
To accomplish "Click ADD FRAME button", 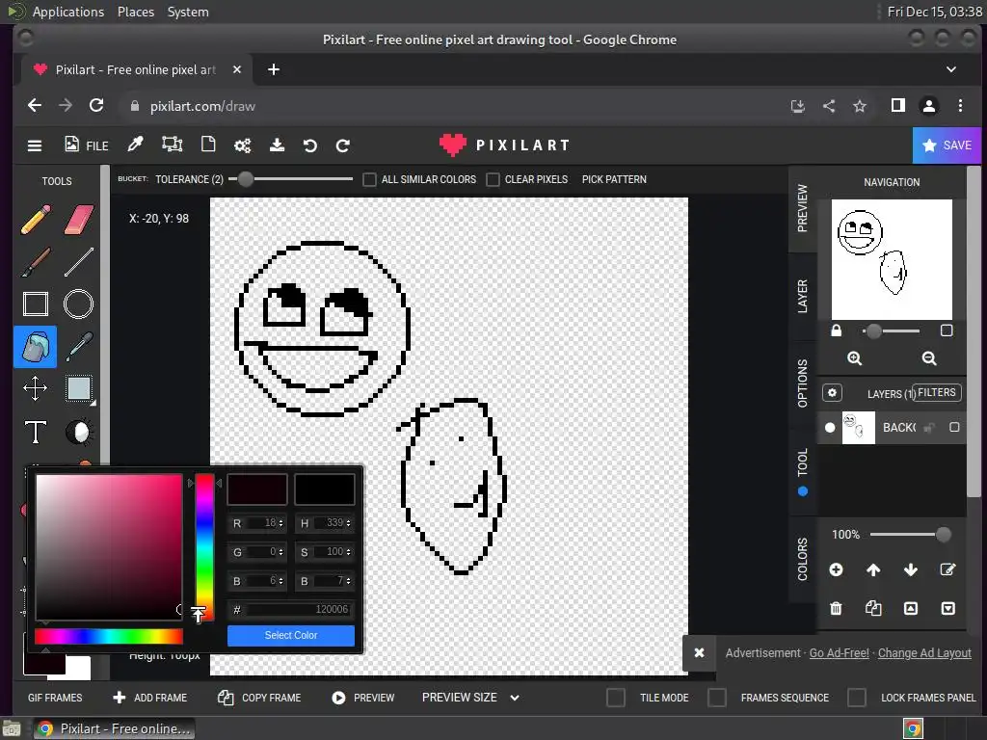I will point(149,698).
